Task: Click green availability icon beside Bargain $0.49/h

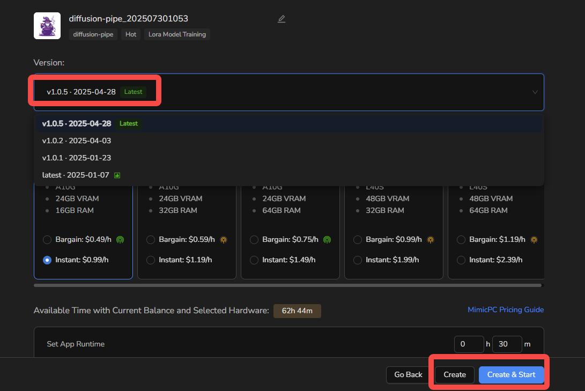Action: (120, 240)
